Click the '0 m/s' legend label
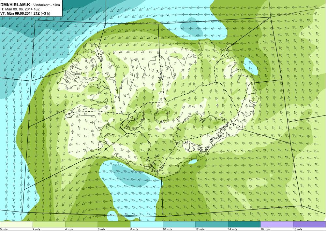 4,229
